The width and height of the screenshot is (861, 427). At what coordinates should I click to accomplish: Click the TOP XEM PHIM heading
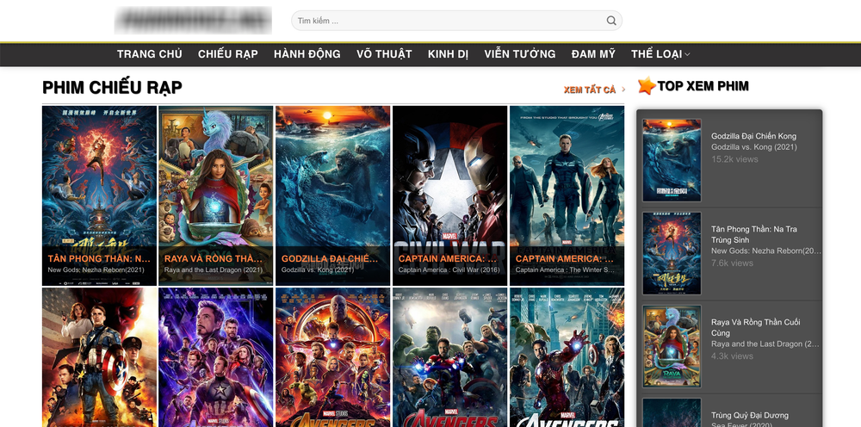[x=703, y=85]
